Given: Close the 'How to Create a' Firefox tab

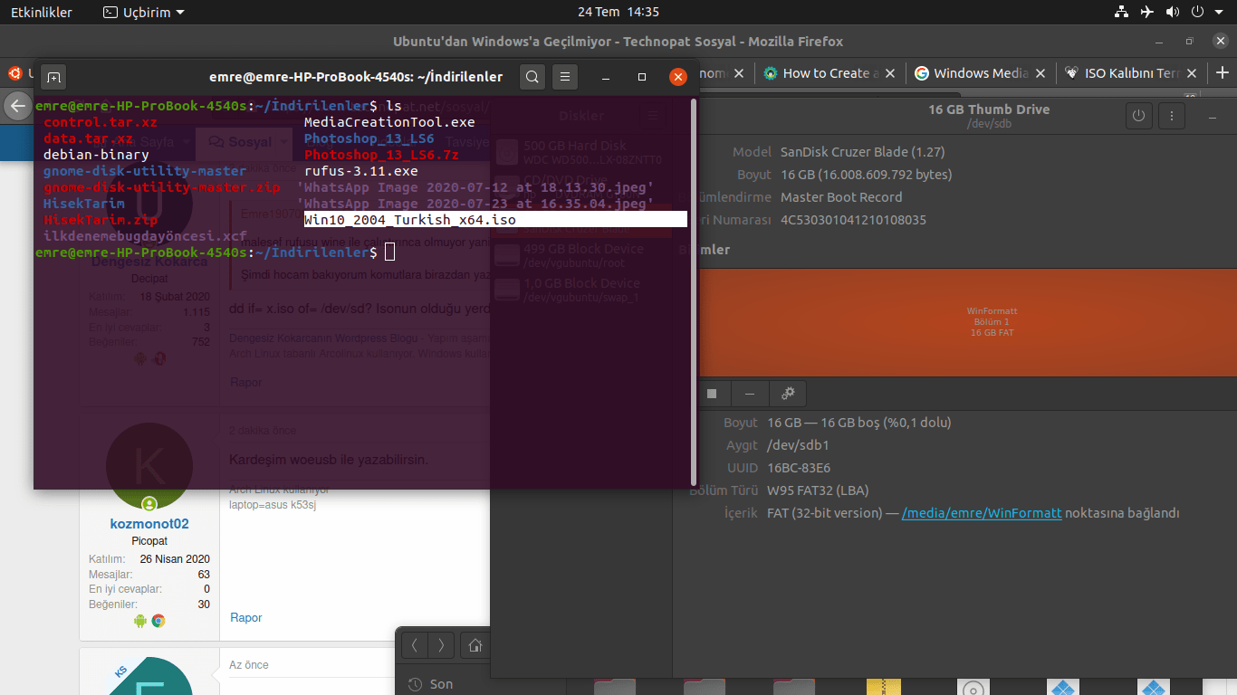Looking at the screenshot, I should (889, 73).
